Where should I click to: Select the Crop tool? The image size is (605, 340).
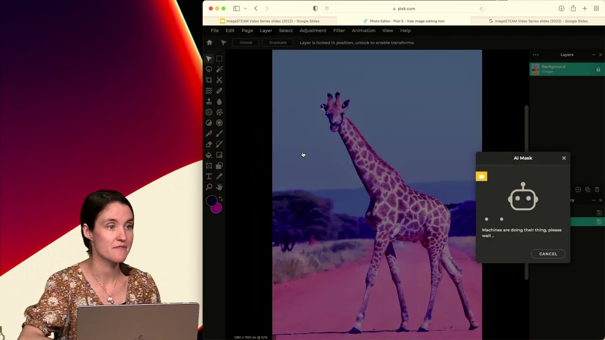[209, 80]
